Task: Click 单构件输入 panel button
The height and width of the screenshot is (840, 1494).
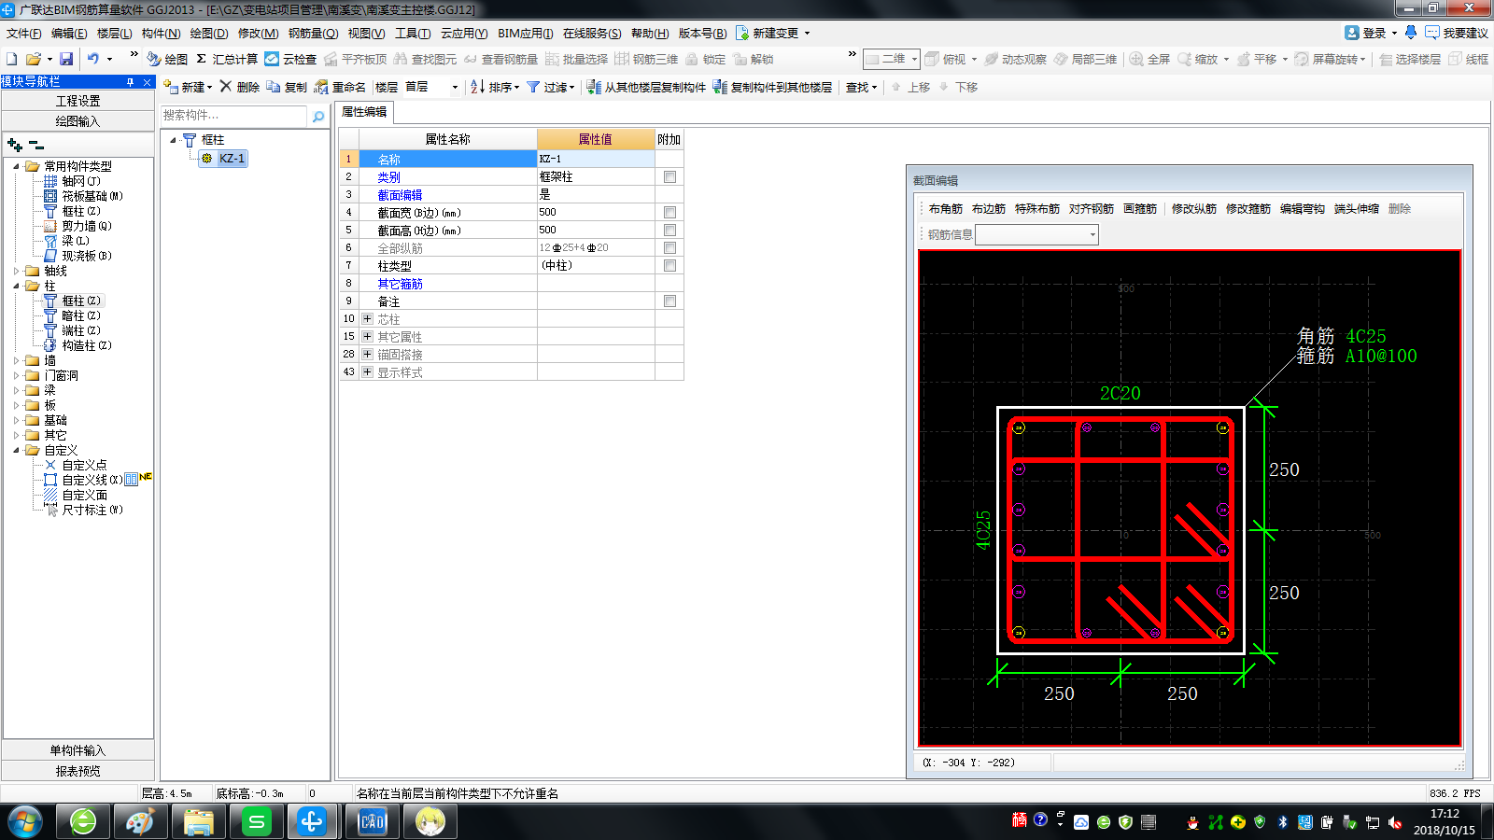Action: coord(78,750)
